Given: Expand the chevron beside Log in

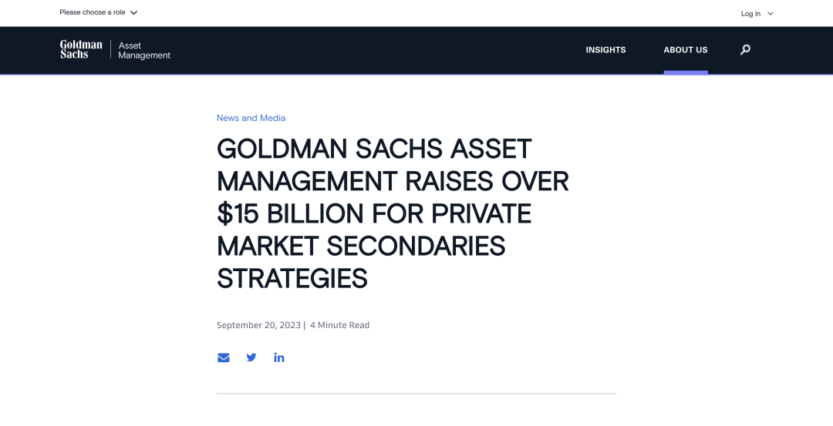Looking at the screenshot, I should pyautogui.click(x=771, y=14).
